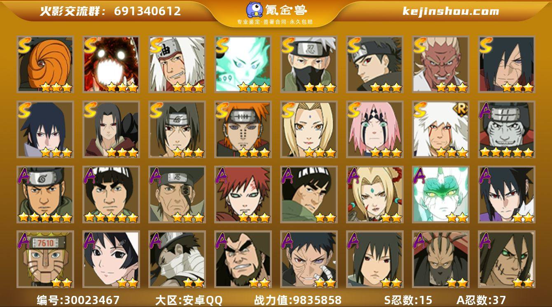
Task: Open the kejinshou.com website link
Action: tap(451, 11)
